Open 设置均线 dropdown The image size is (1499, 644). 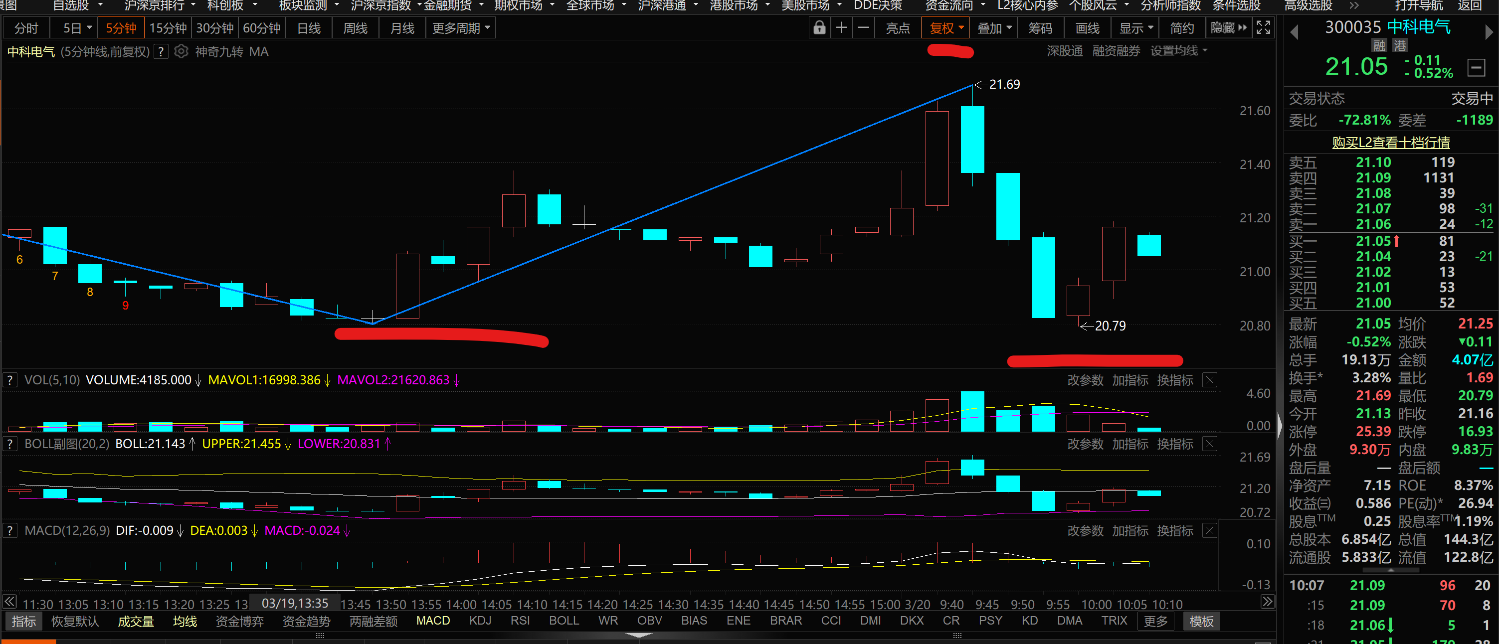pyautogui.click(x=1178, y=51)
